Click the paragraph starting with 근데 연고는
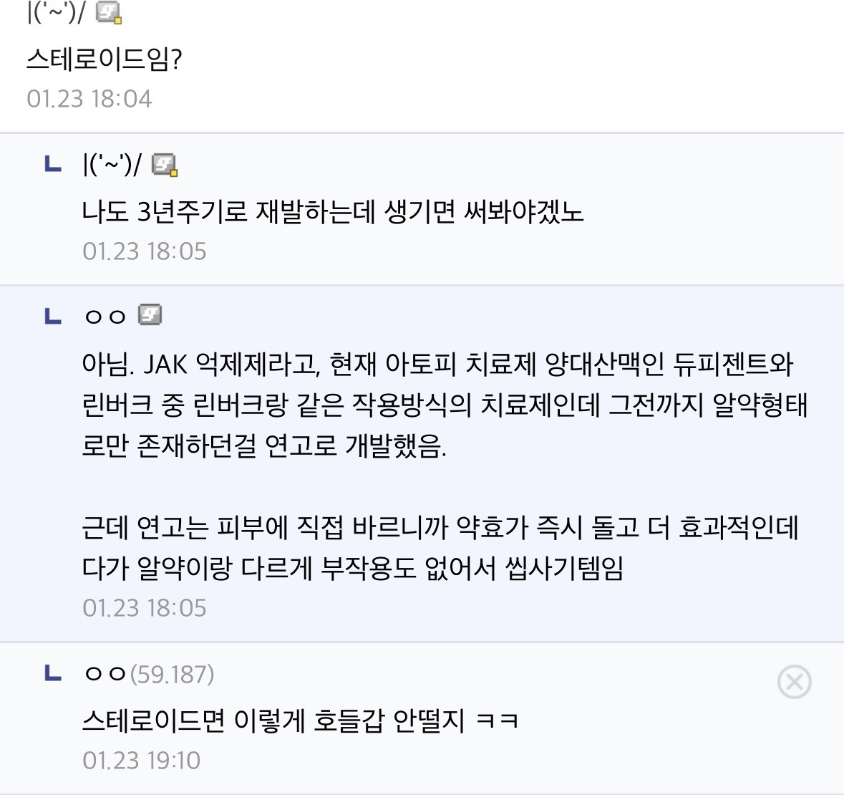 [x=440, y=548]
